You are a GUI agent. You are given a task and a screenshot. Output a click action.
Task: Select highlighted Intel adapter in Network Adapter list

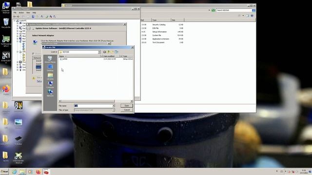point(39,67)
